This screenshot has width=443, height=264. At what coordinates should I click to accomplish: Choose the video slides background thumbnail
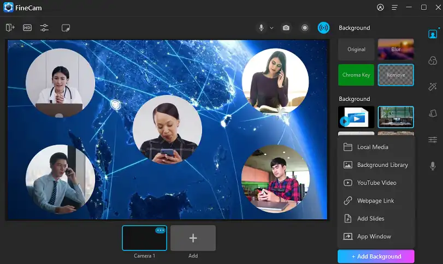pyautogui.click(x=356, y=117)
